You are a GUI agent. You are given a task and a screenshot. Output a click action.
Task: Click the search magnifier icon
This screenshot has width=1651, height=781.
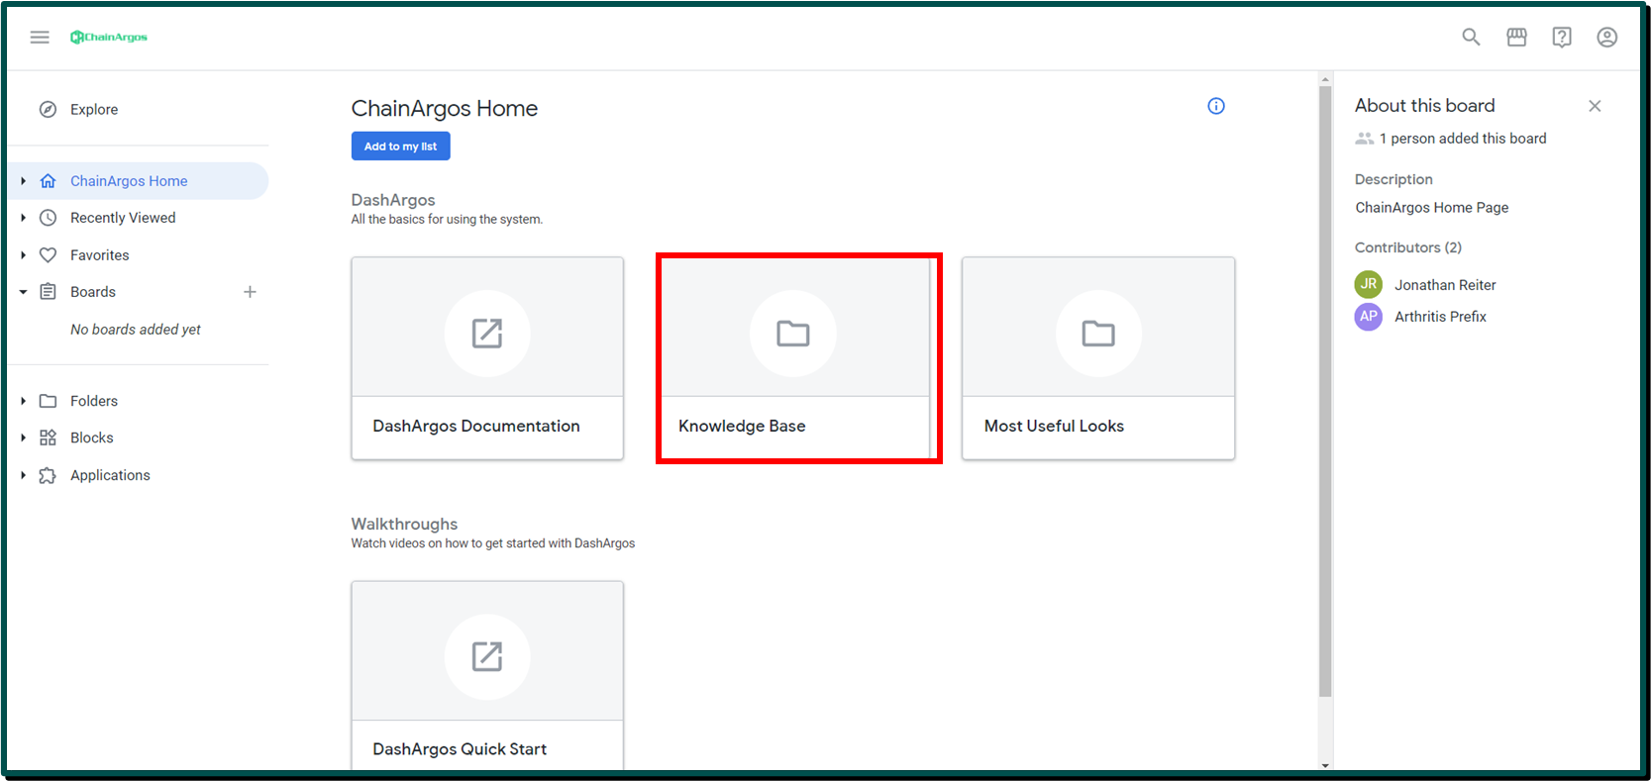coord(1471,37)
